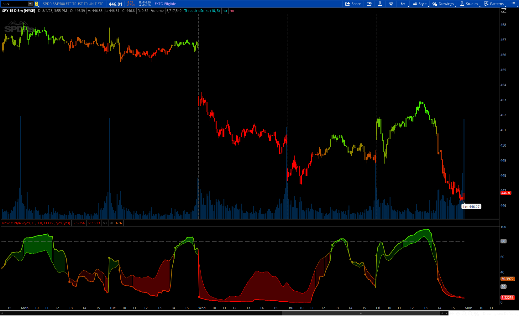This screenshot has height=317, width=519.
Task: Click the 20 level label on axis
Action: point(503,287)
